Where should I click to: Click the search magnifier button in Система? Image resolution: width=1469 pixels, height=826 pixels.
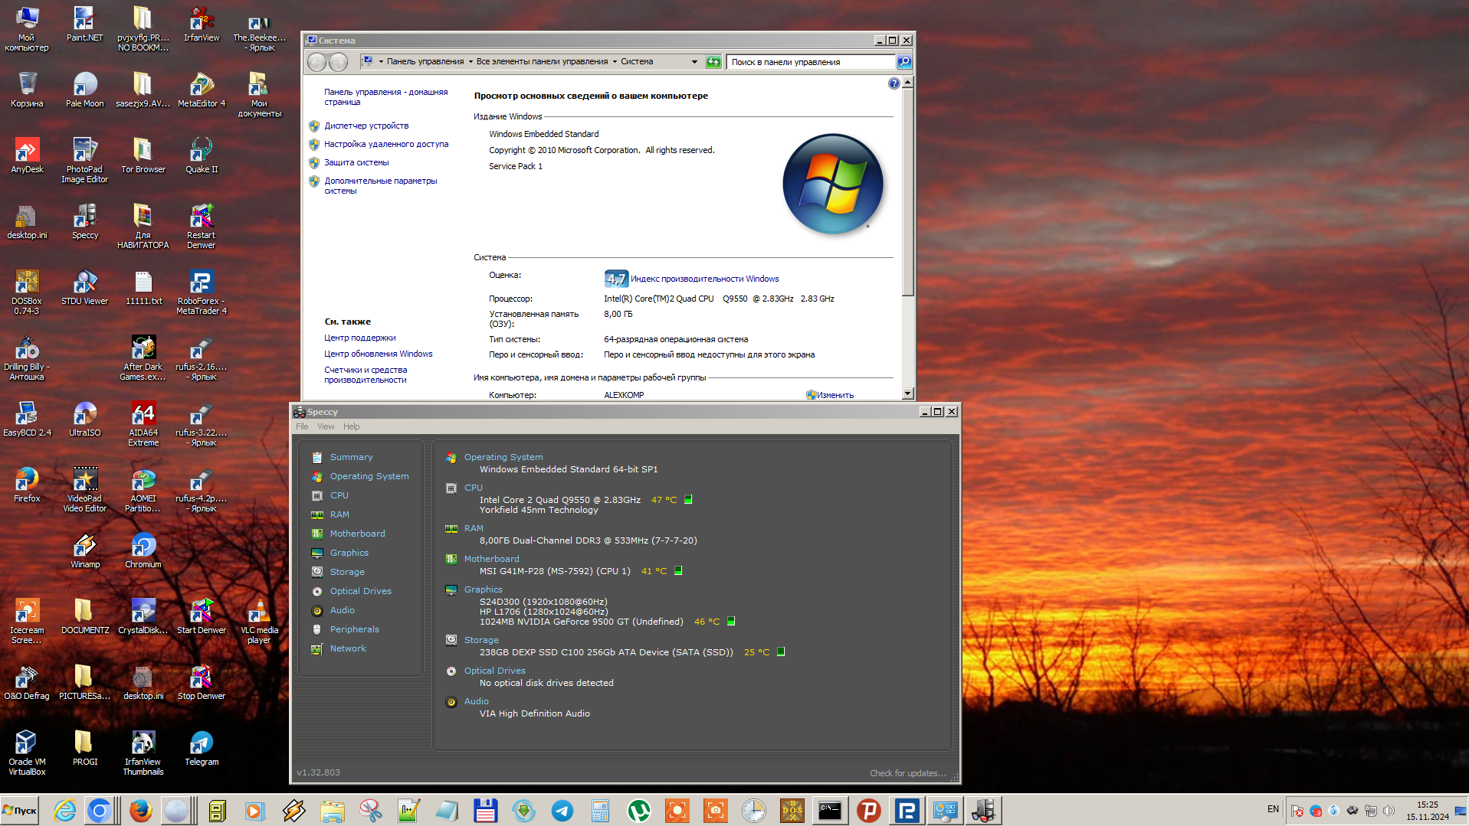[904, 62]
